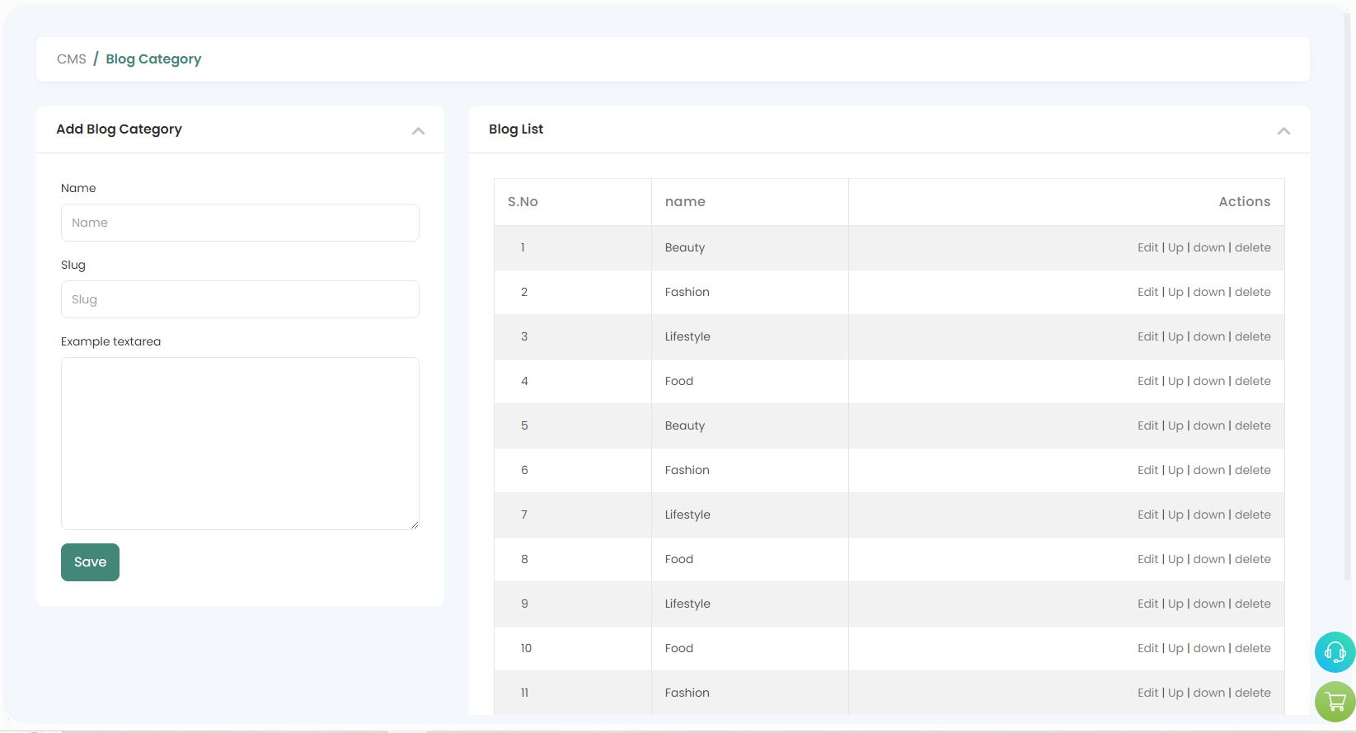This screenshot has width=1356, height=733.
Task: Click the Blog Category breadcrumb
Action: [x=153, y=59]
